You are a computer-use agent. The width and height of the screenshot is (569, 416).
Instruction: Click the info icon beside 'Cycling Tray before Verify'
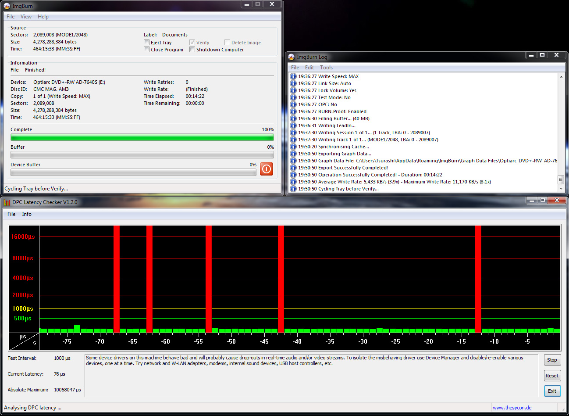(293, 189)
